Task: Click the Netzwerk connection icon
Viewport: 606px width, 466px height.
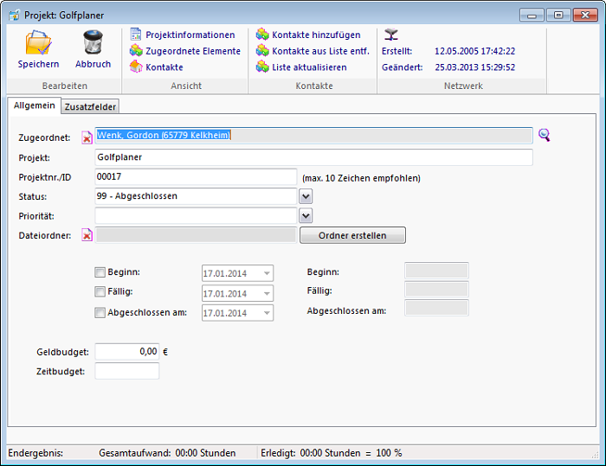Action: [x=391, y=35]
